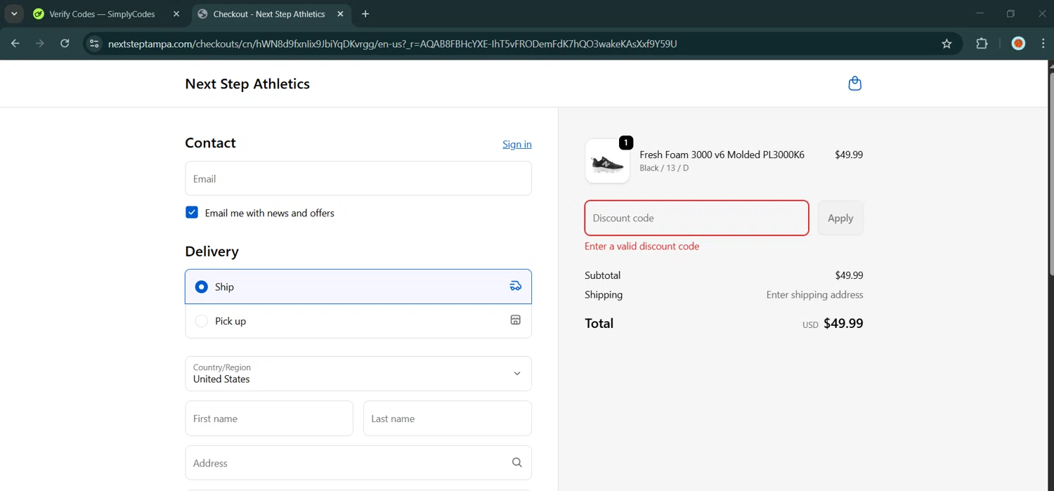Click the browser forward arrow

pos(40,44)
